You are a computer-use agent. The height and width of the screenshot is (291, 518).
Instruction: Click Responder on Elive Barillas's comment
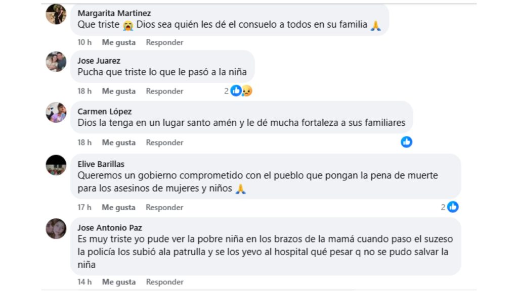tap(164, 207)
